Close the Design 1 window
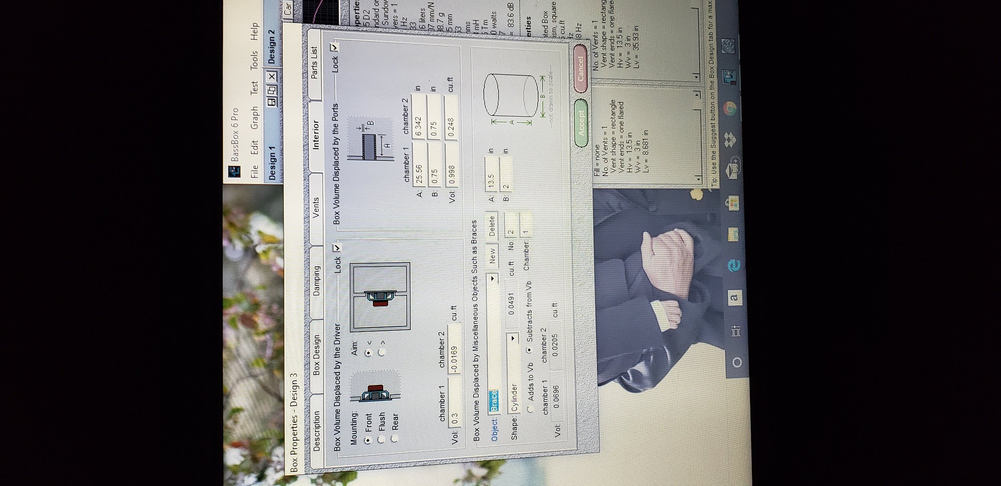The width and height of the screenshot is (1001, 486). (x=271, y=76)
